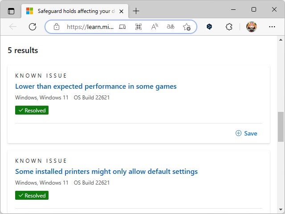Click the scrollbar down arrow

tap(281, 210)
